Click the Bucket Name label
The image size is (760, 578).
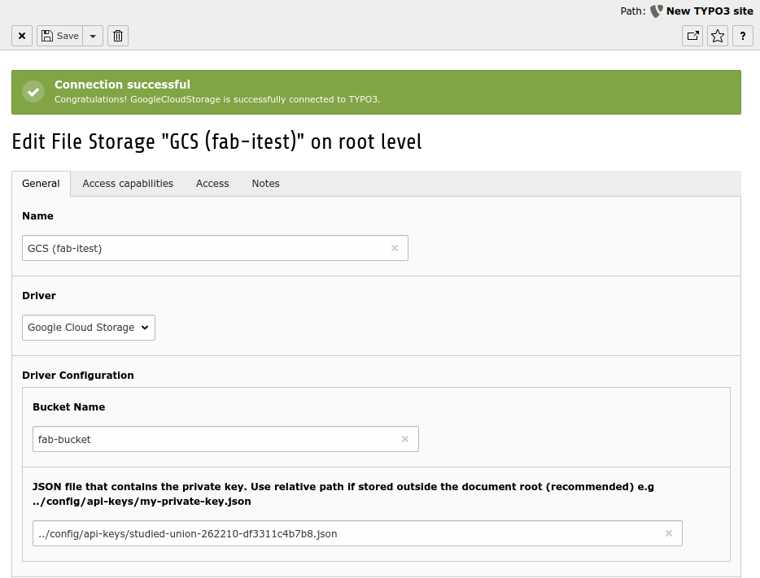(x=69, y=407)
